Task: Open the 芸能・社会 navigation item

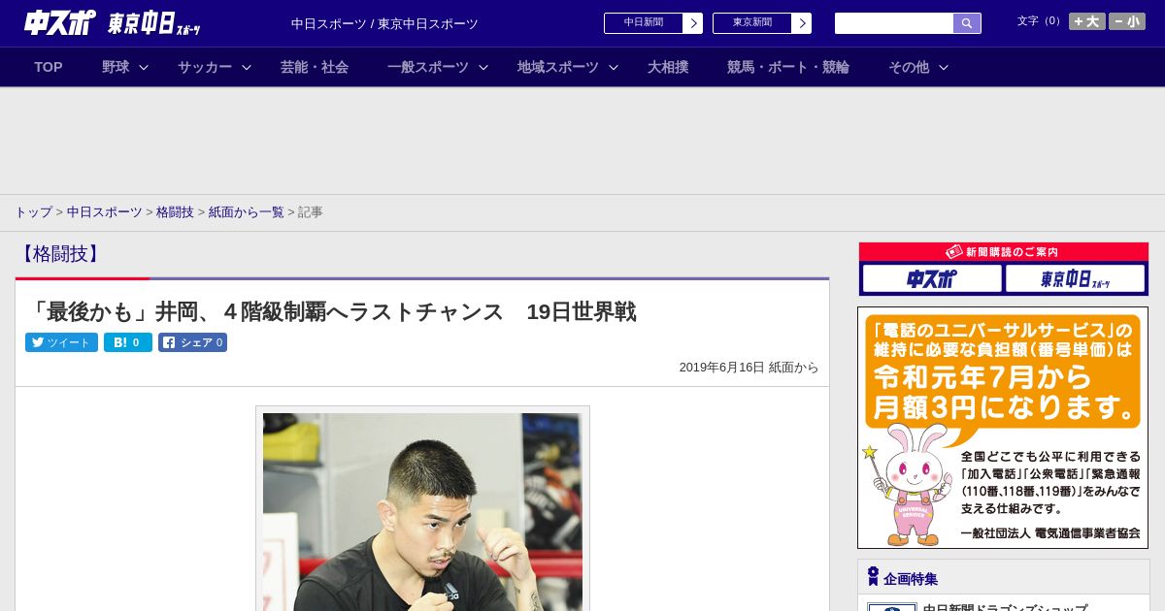Action: pos(315,67)
